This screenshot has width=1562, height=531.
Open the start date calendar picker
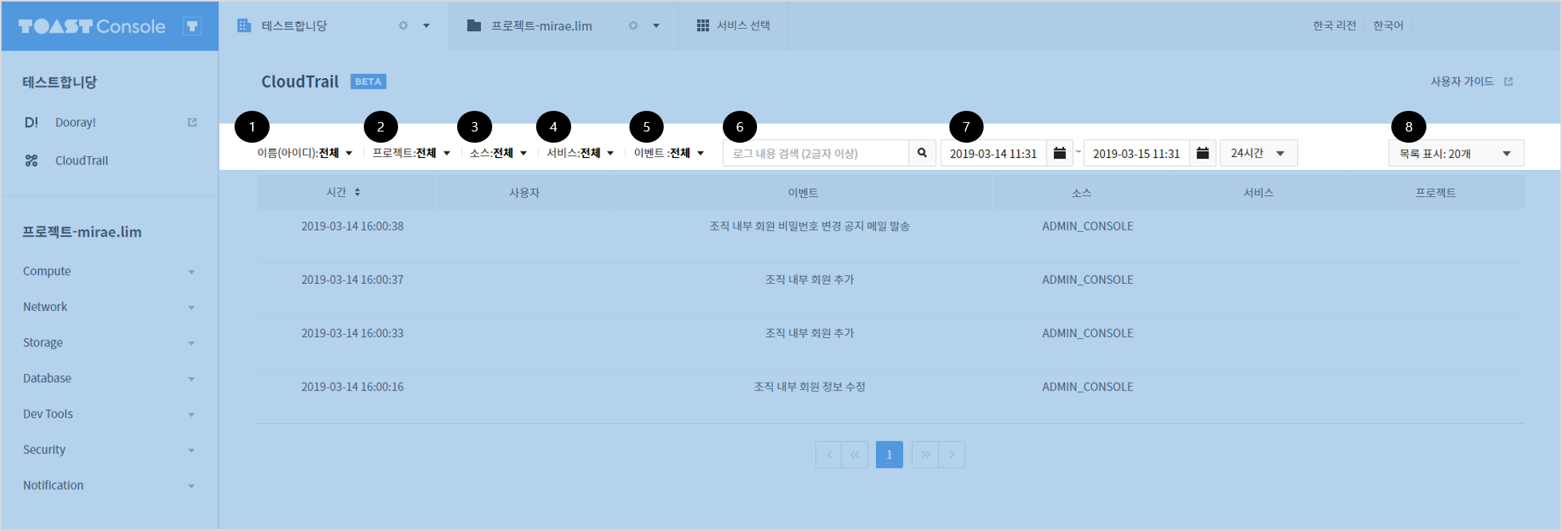pos(1059,153)
